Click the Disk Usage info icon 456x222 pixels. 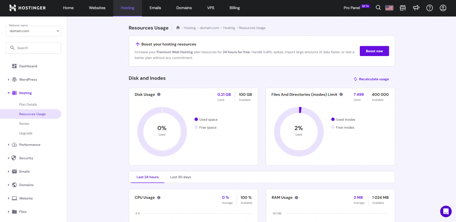159,94
